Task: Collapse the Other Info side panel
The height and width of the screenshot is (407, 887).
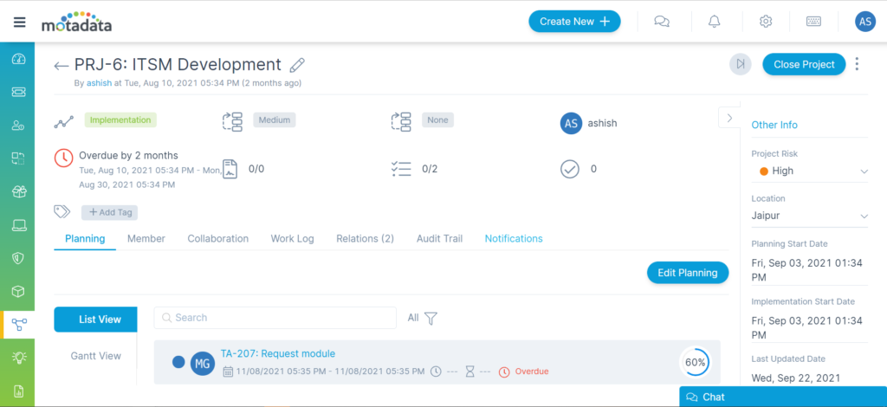Action: pos(729,118)
